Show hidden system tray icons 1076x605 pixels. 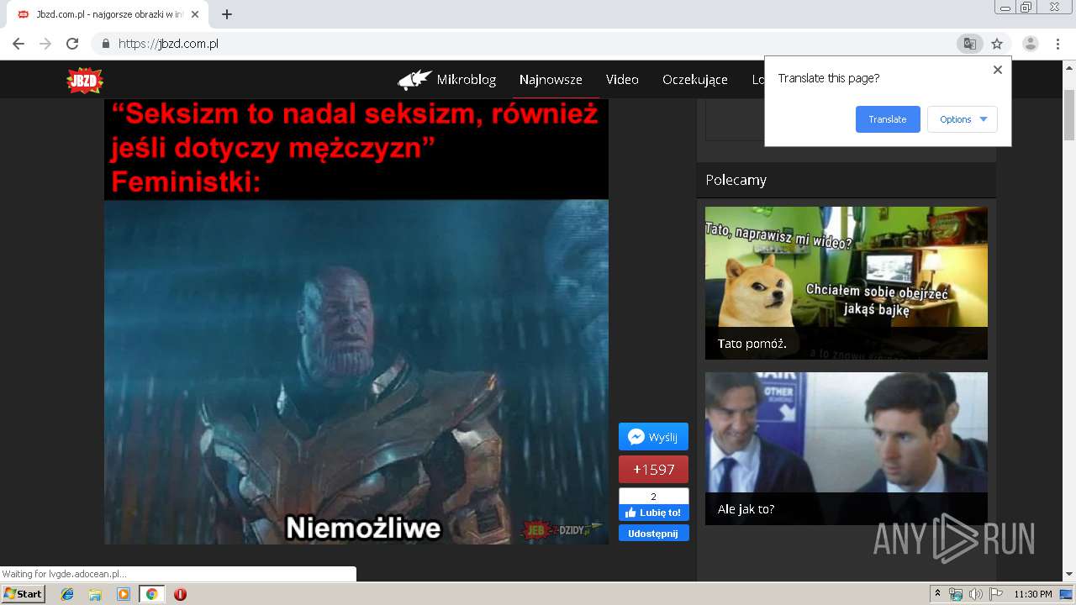click(937, 594)
